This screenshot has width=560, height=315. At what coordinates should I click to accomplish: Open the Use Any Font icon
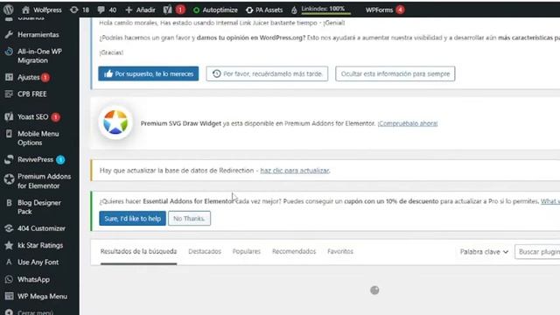click(9, 262)
